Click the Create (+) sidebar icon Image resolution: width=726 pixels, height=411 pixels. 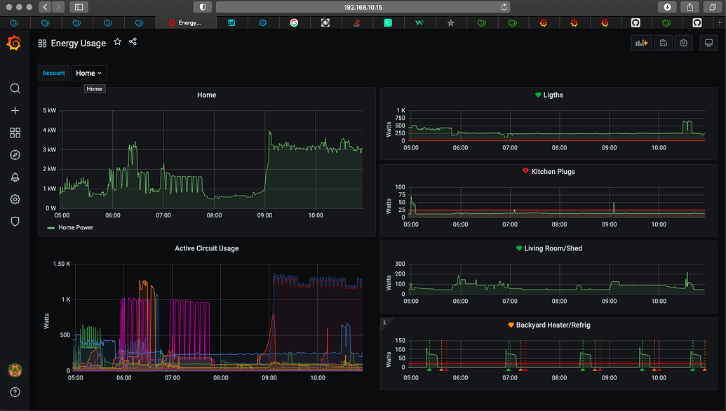point(15,110)
